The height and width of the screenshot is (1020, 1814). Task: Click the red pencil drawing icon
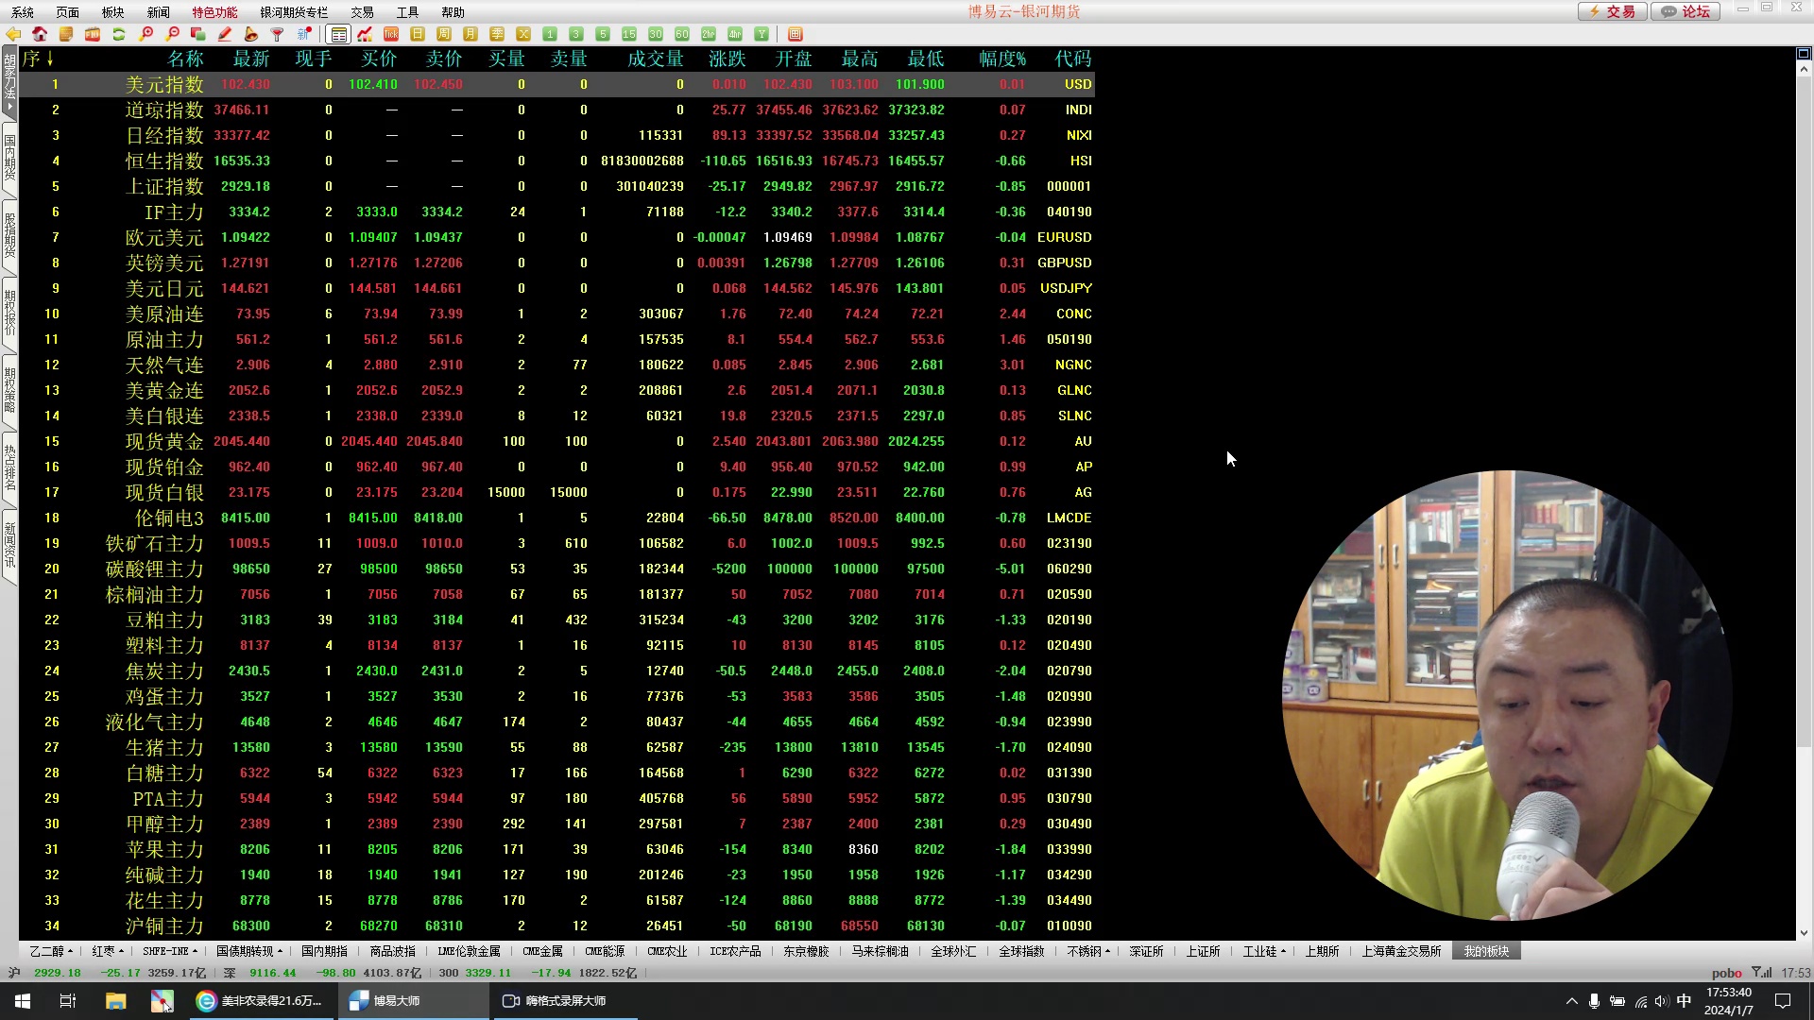pos(225,34)
